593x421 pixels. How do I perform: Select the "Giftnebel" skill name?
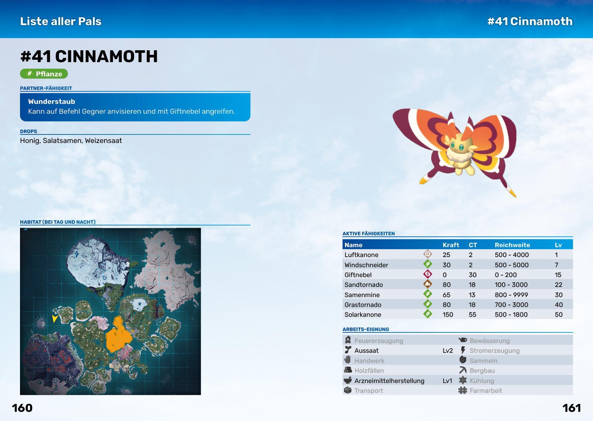click(358, 275)
